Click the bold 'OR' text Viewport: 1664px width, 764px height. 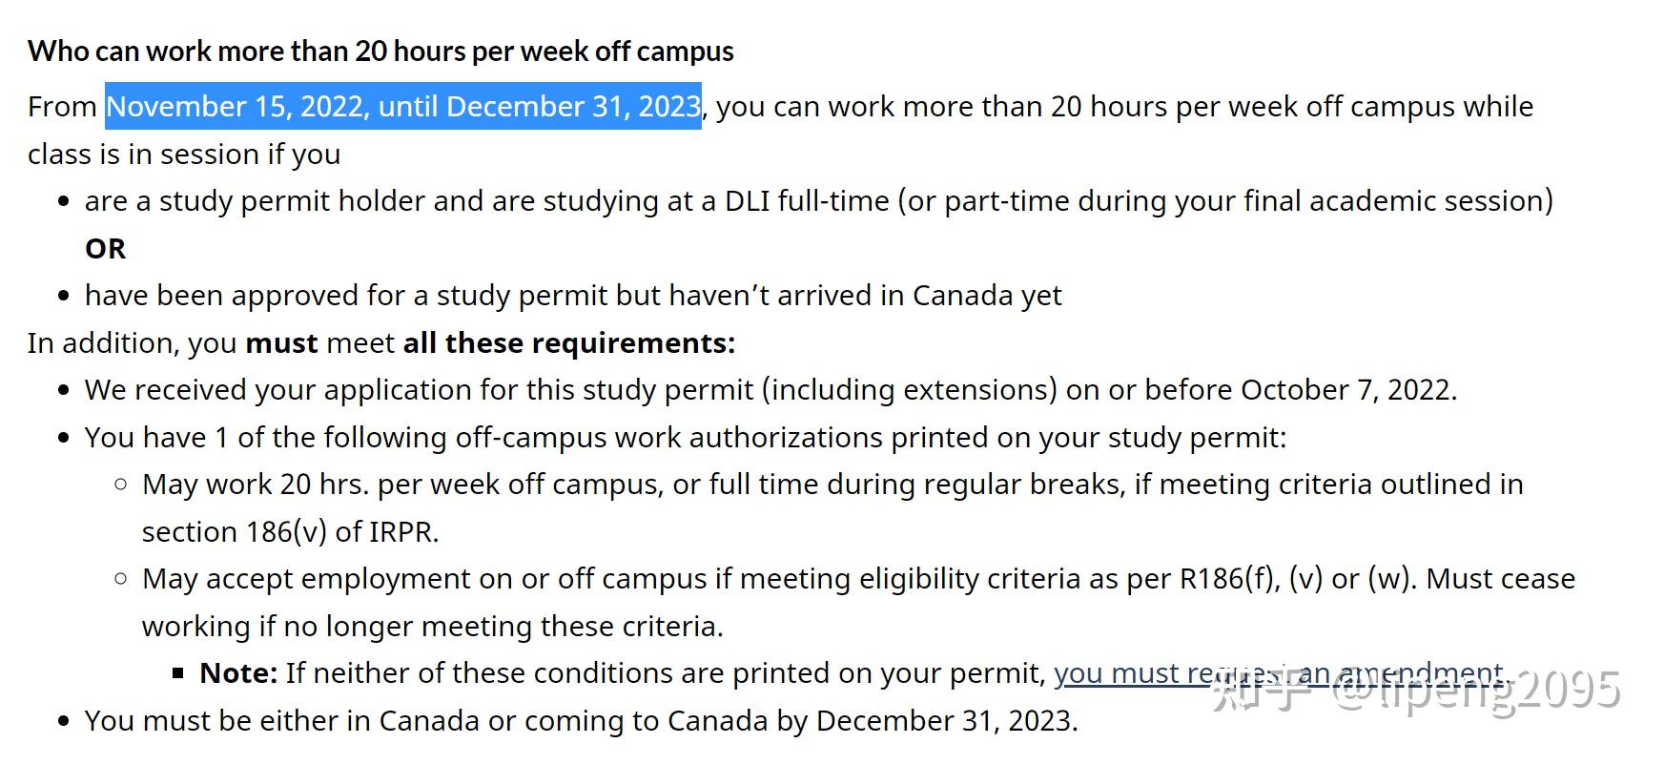[x=105, y=248]
